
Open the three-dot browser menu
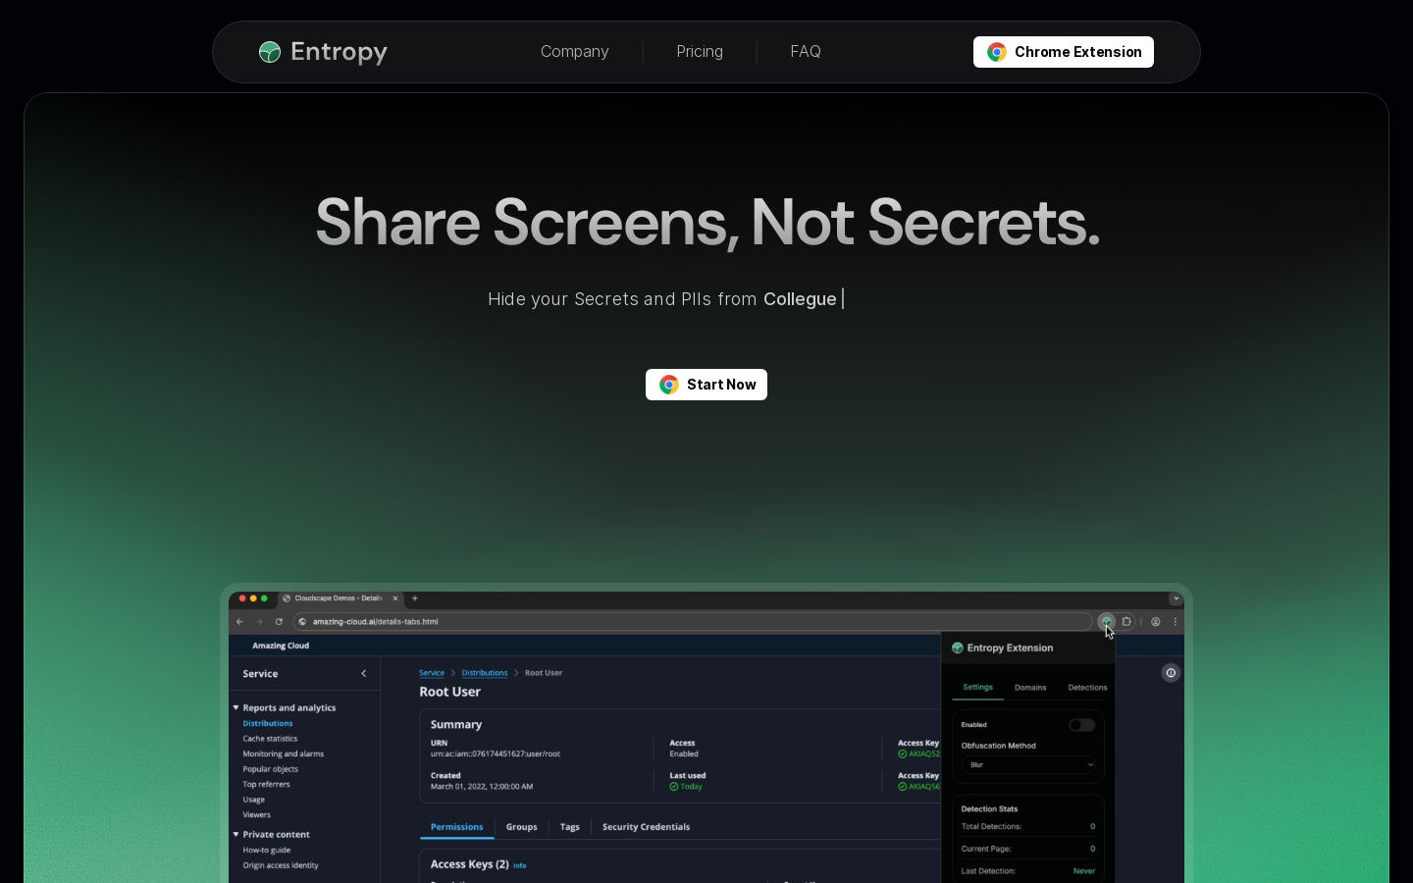1176,621
